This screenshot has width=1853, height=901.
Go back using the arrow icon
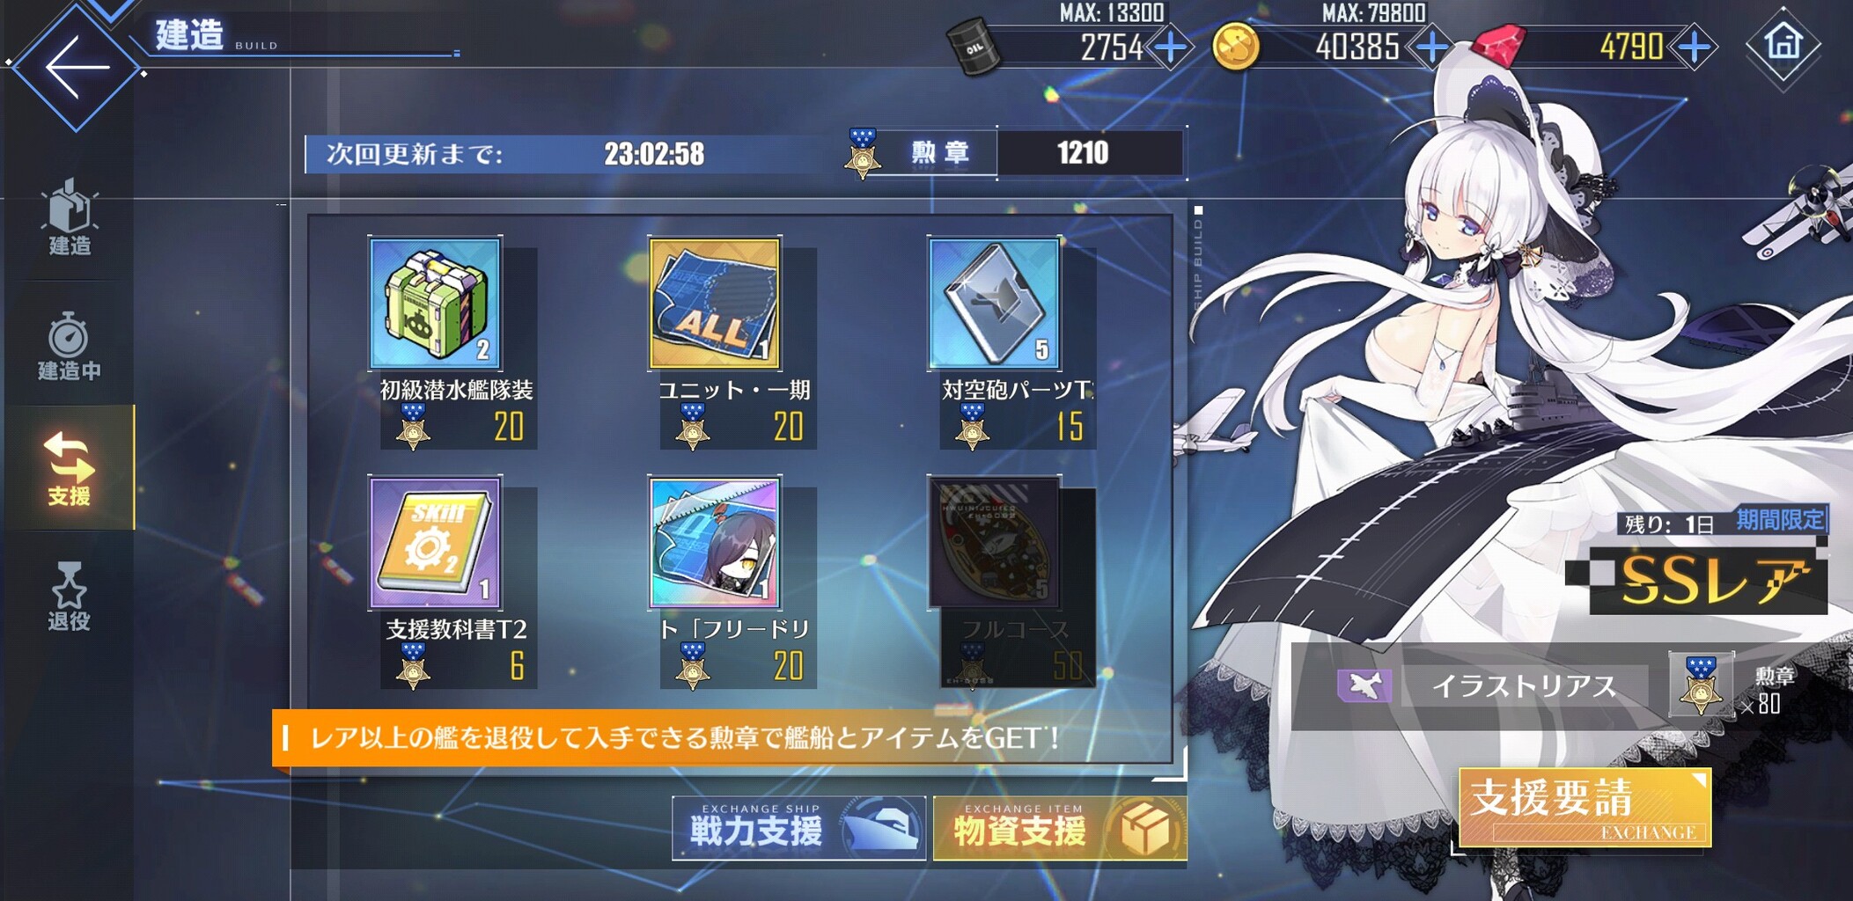point(77,67)
